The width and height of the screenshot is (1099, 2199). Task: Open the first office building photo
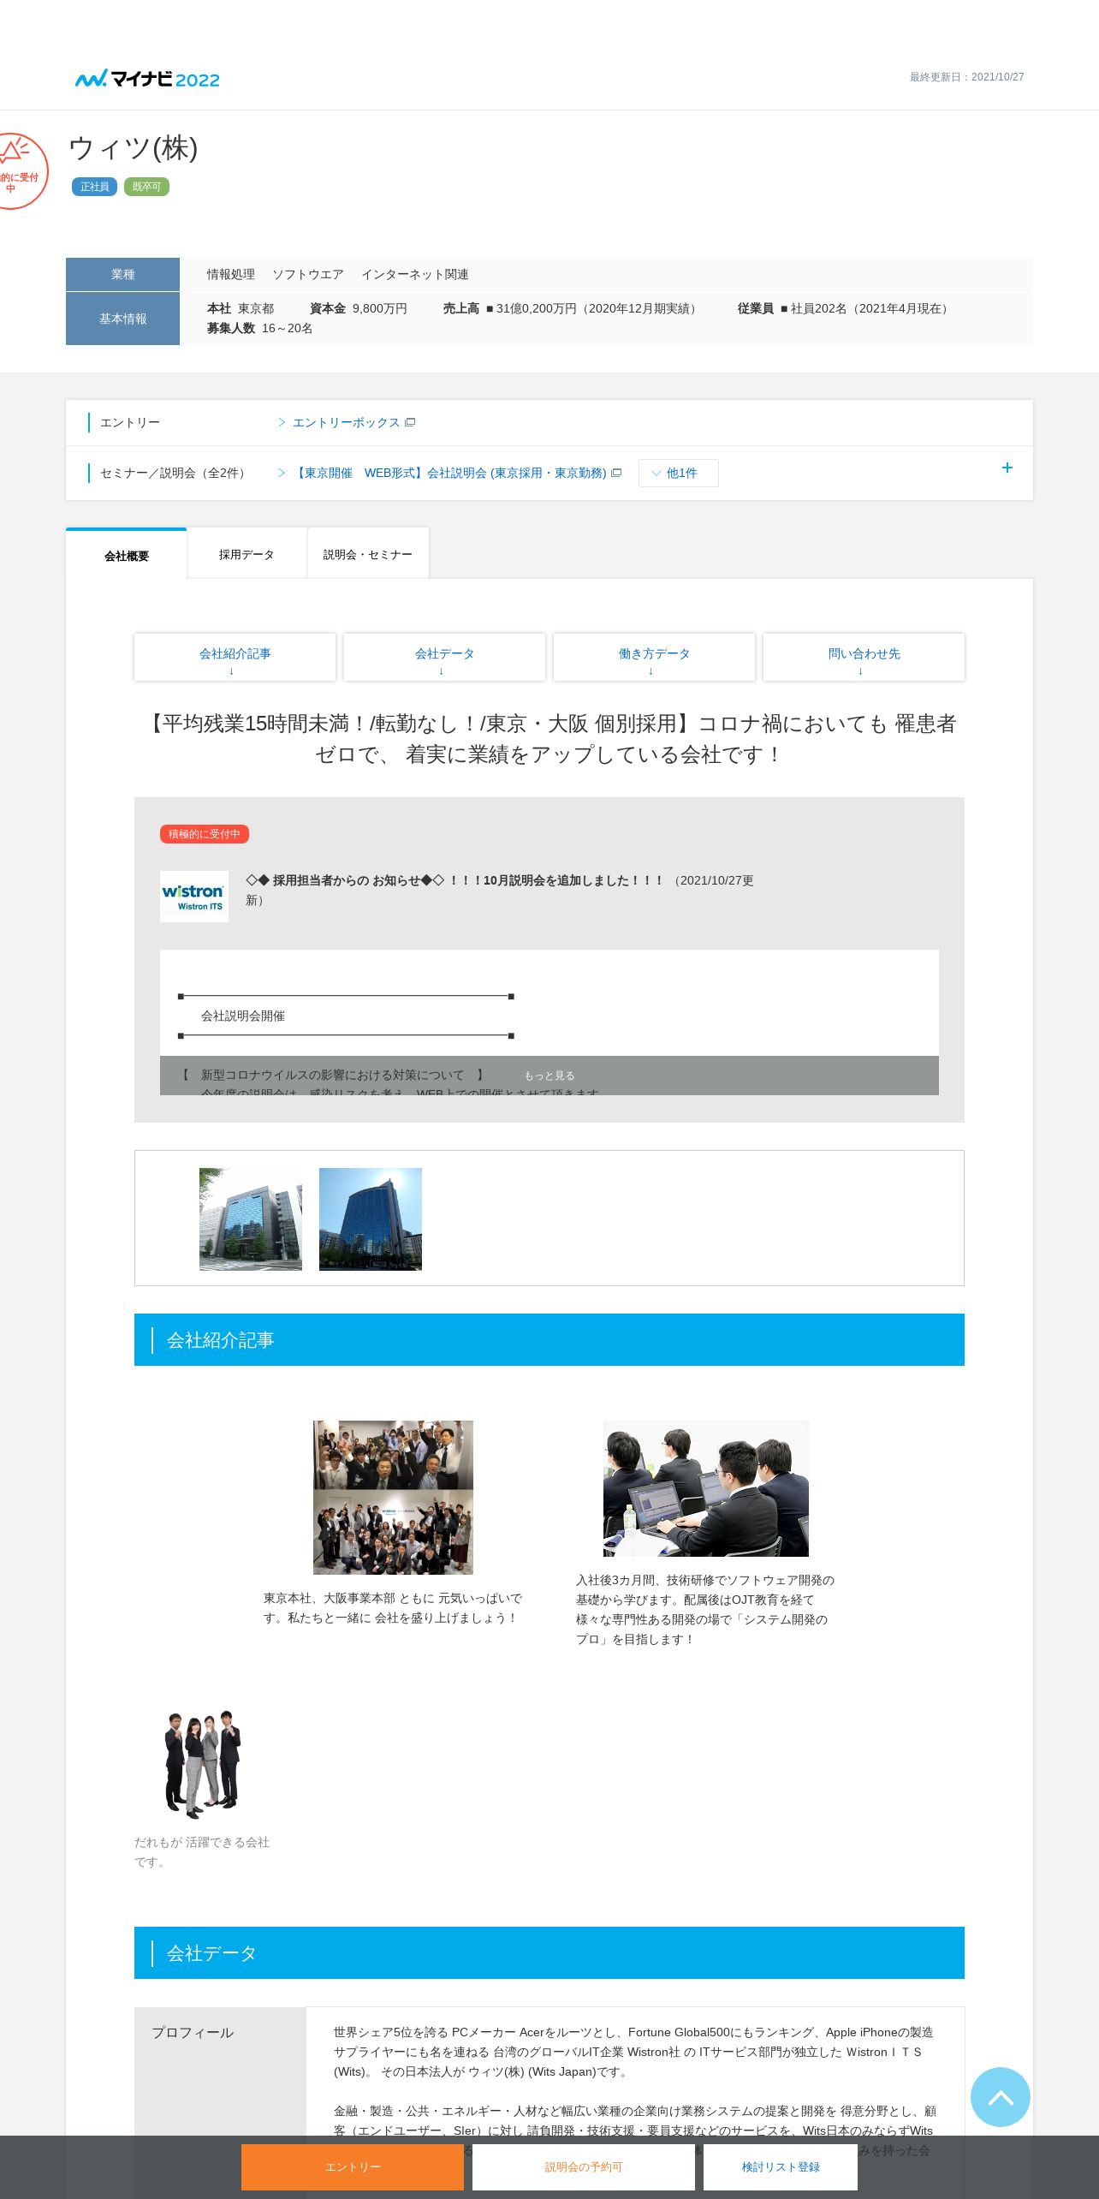pos(251,1219)
